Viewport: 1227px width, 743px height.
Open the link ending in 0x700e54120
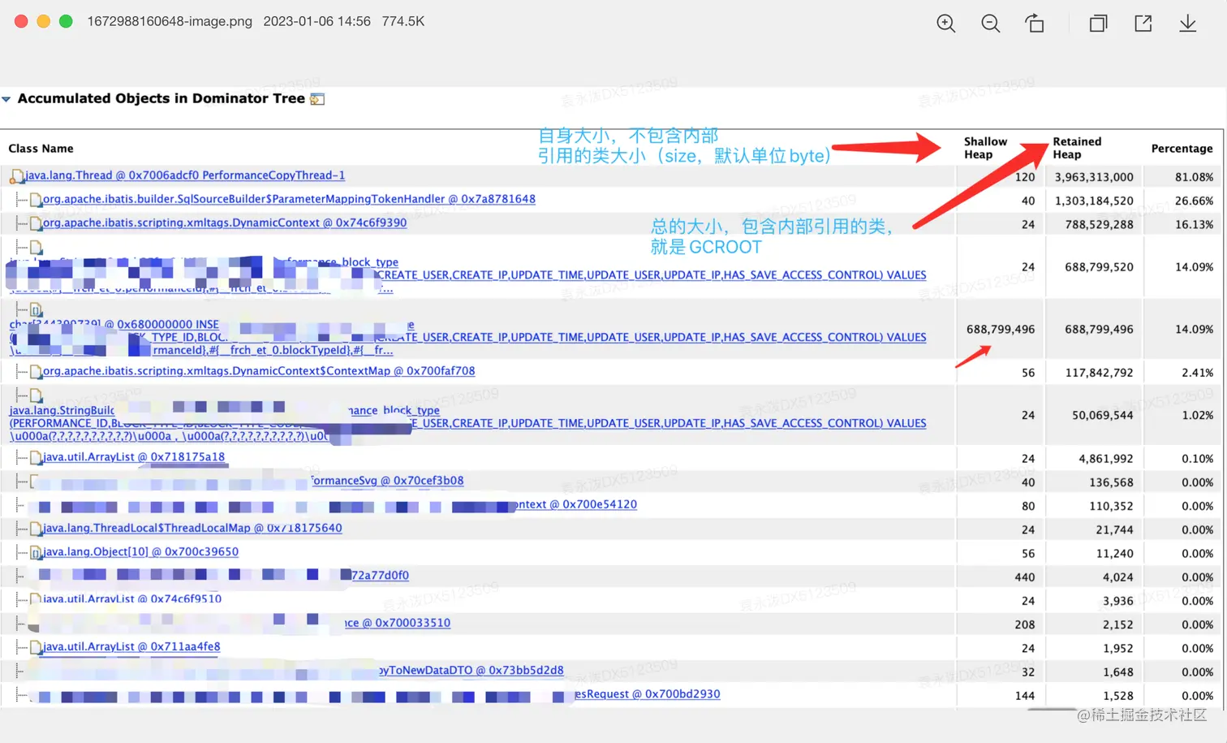(576, 504)
